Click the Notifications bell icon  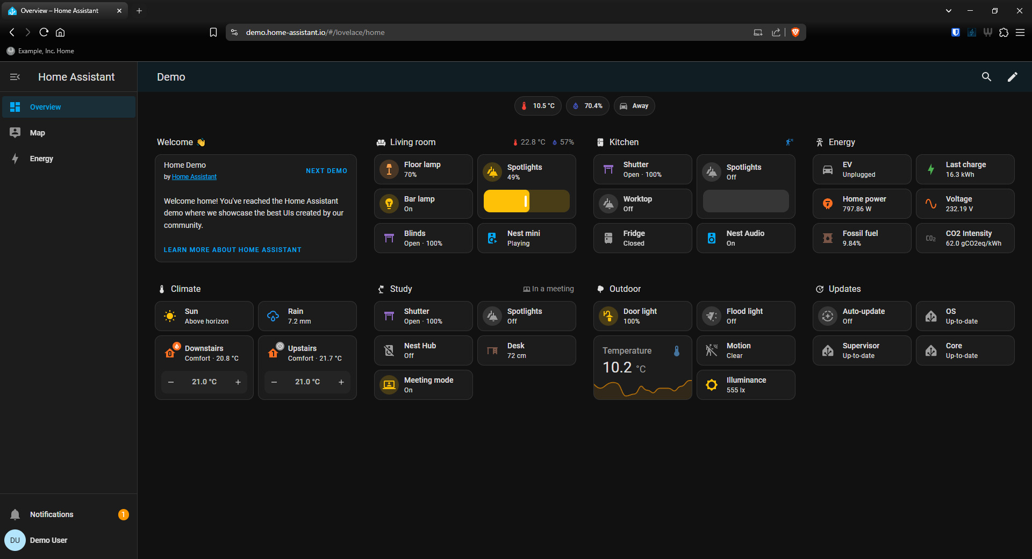coord(15,514)
